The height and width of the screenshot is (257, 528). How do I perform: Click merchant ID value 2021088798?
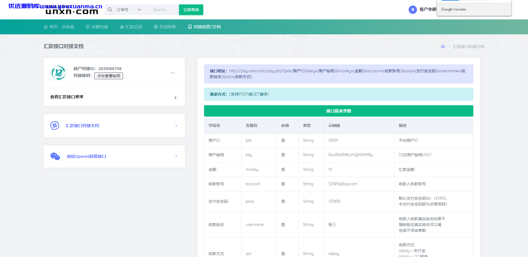[110, 69]
